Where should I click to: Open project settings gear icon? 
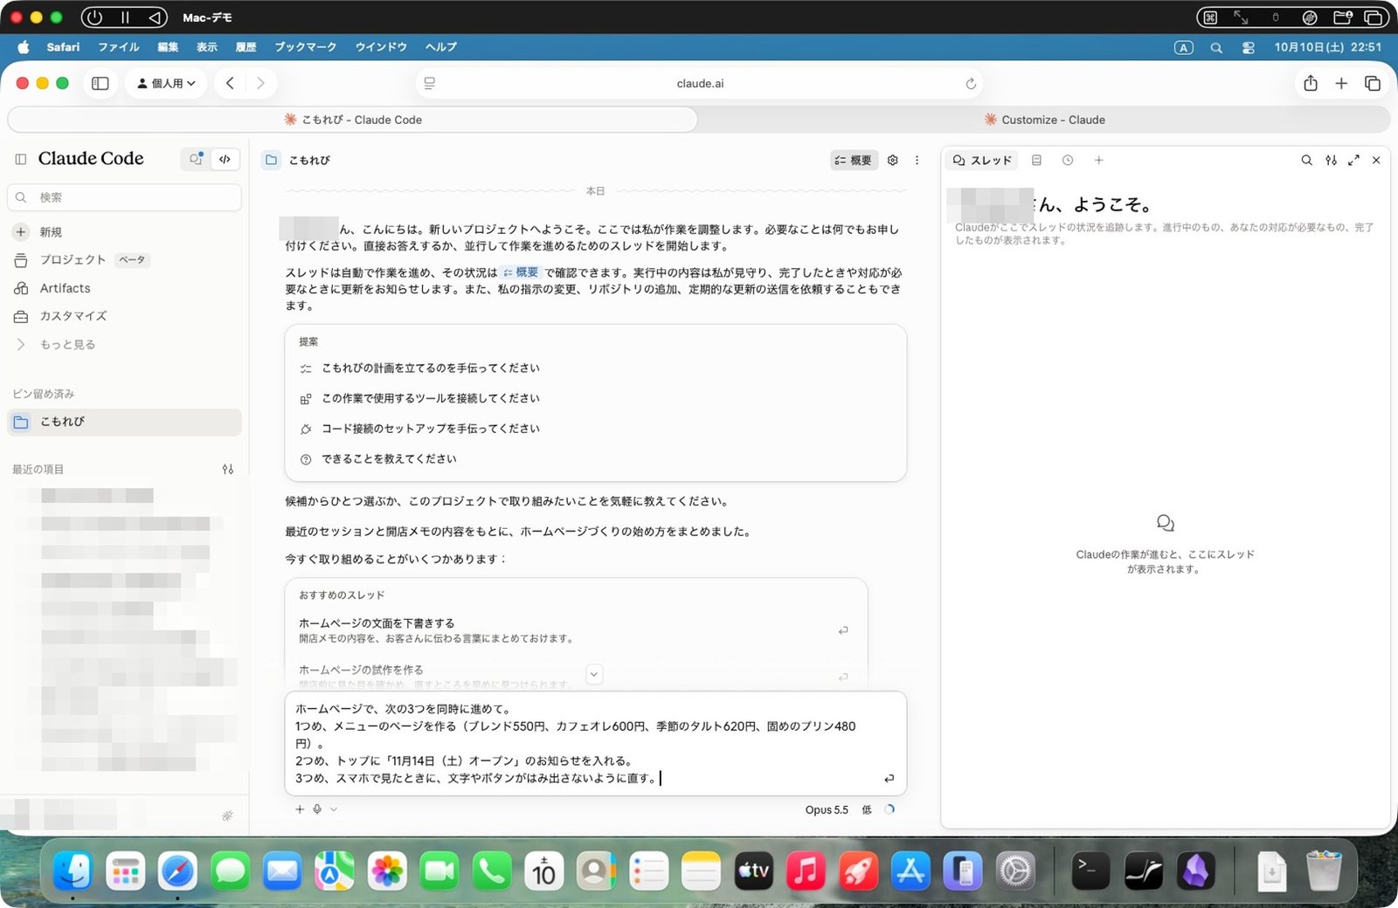pos(892,160)
